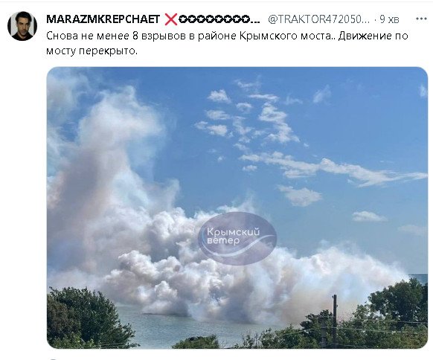Open the MARAZMKREPCHAET display name link
Image resolution: width=433 pixels, height=360 pixels.
coord(103,19)
